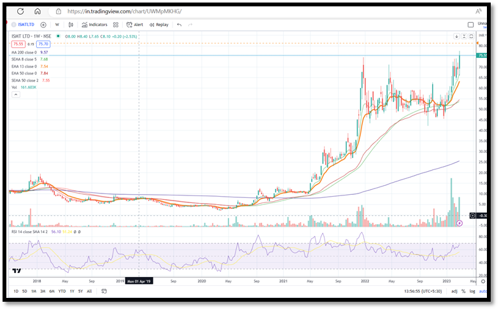The image size is (499, 310).
Task: Toggle adj dividend adjustment
Action: pyautogui.click(x=454, y=292)
